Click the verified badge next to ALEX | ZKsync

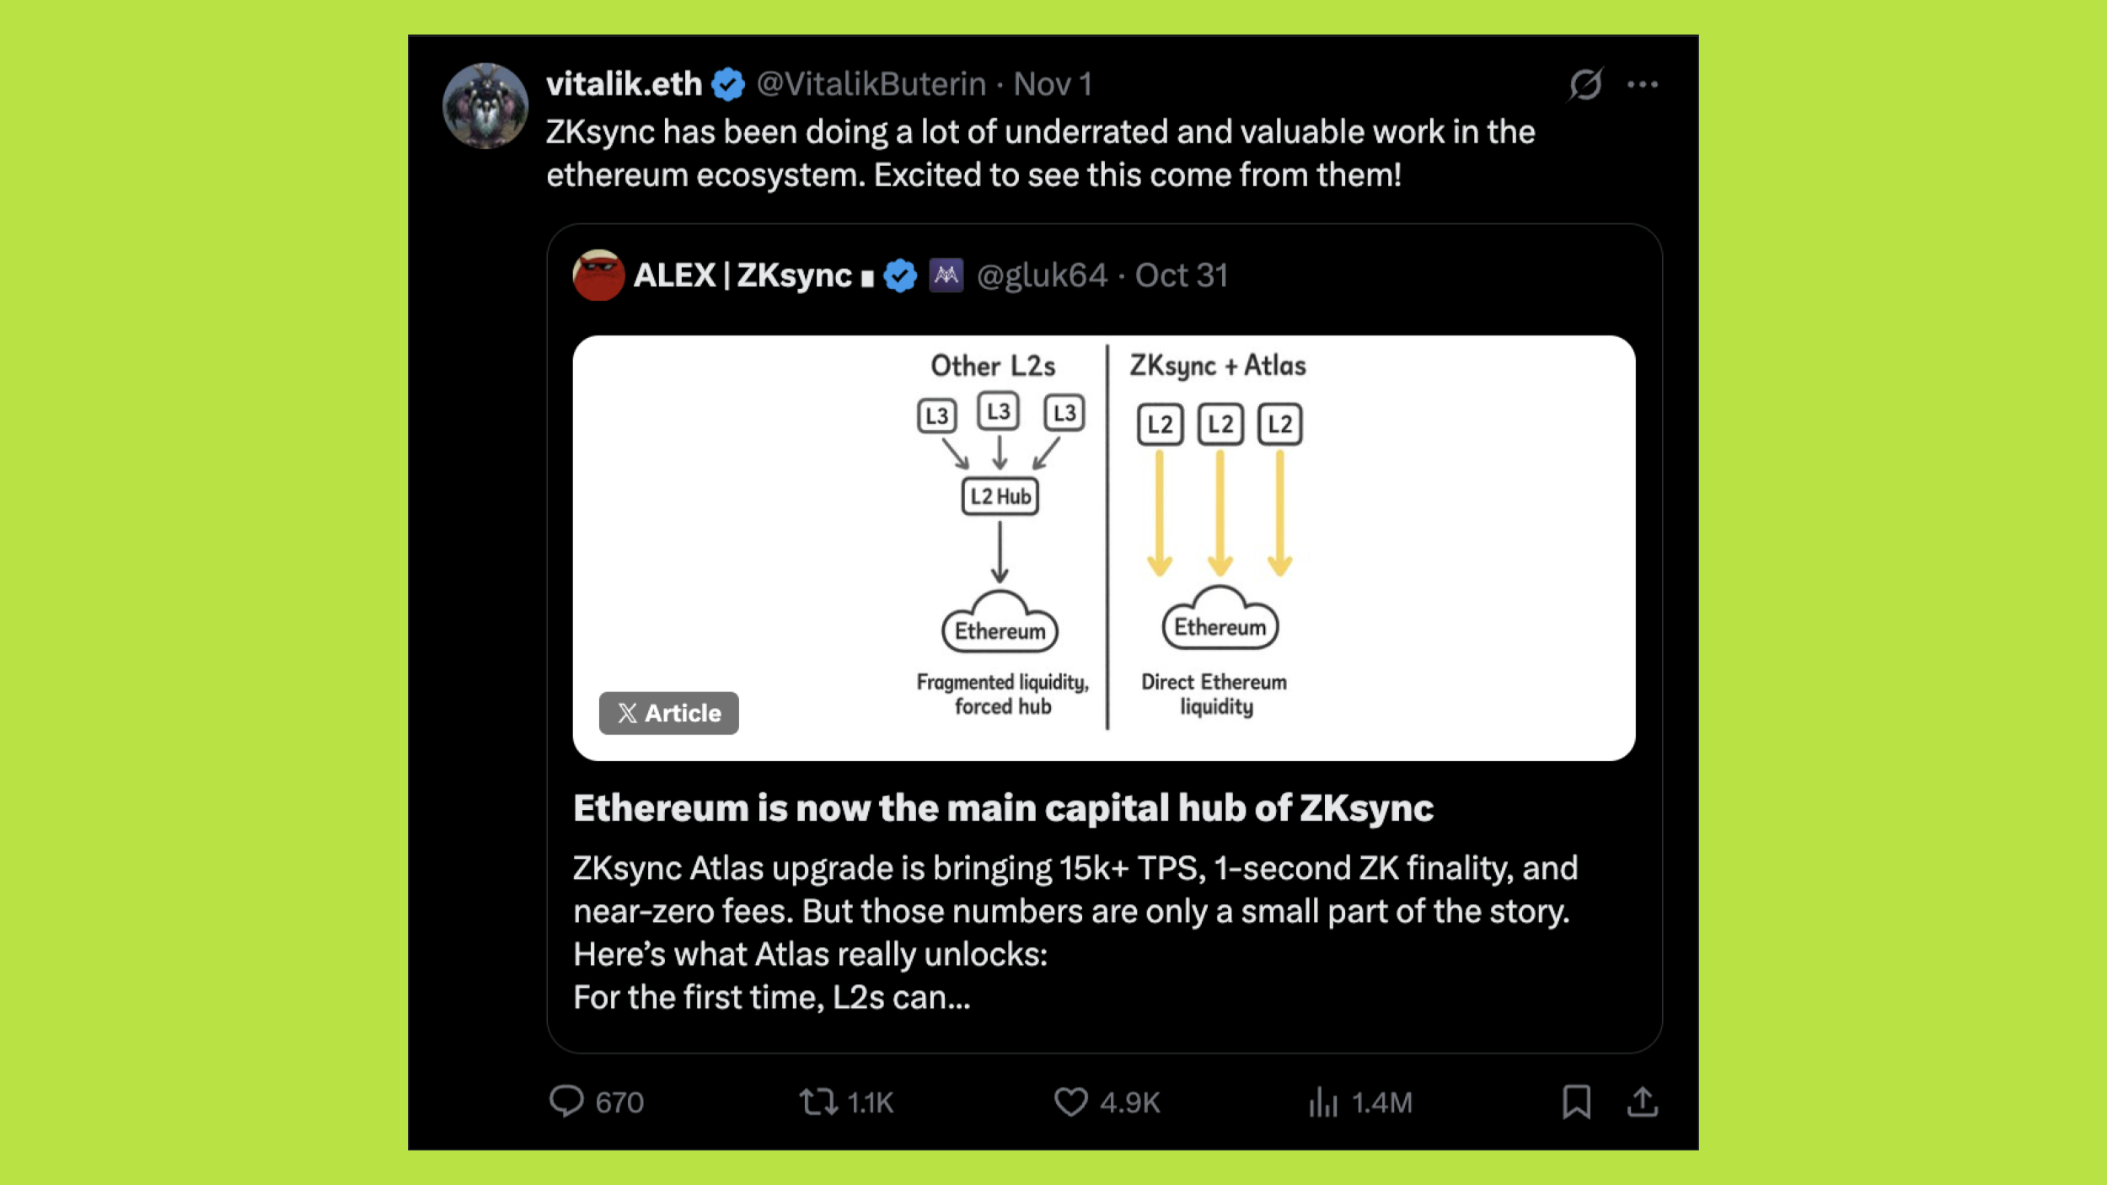click(x=899, y=275)
